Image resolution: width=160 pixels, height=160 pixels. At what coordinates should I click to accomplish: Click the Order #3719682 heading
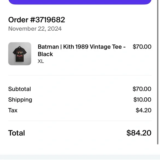[x=36, y=20]
